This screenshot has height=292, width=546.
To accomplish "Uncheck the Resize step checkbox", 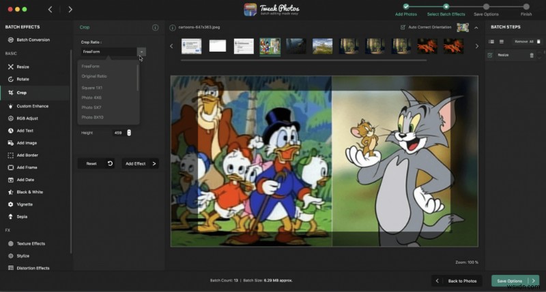I will (491, 54).
